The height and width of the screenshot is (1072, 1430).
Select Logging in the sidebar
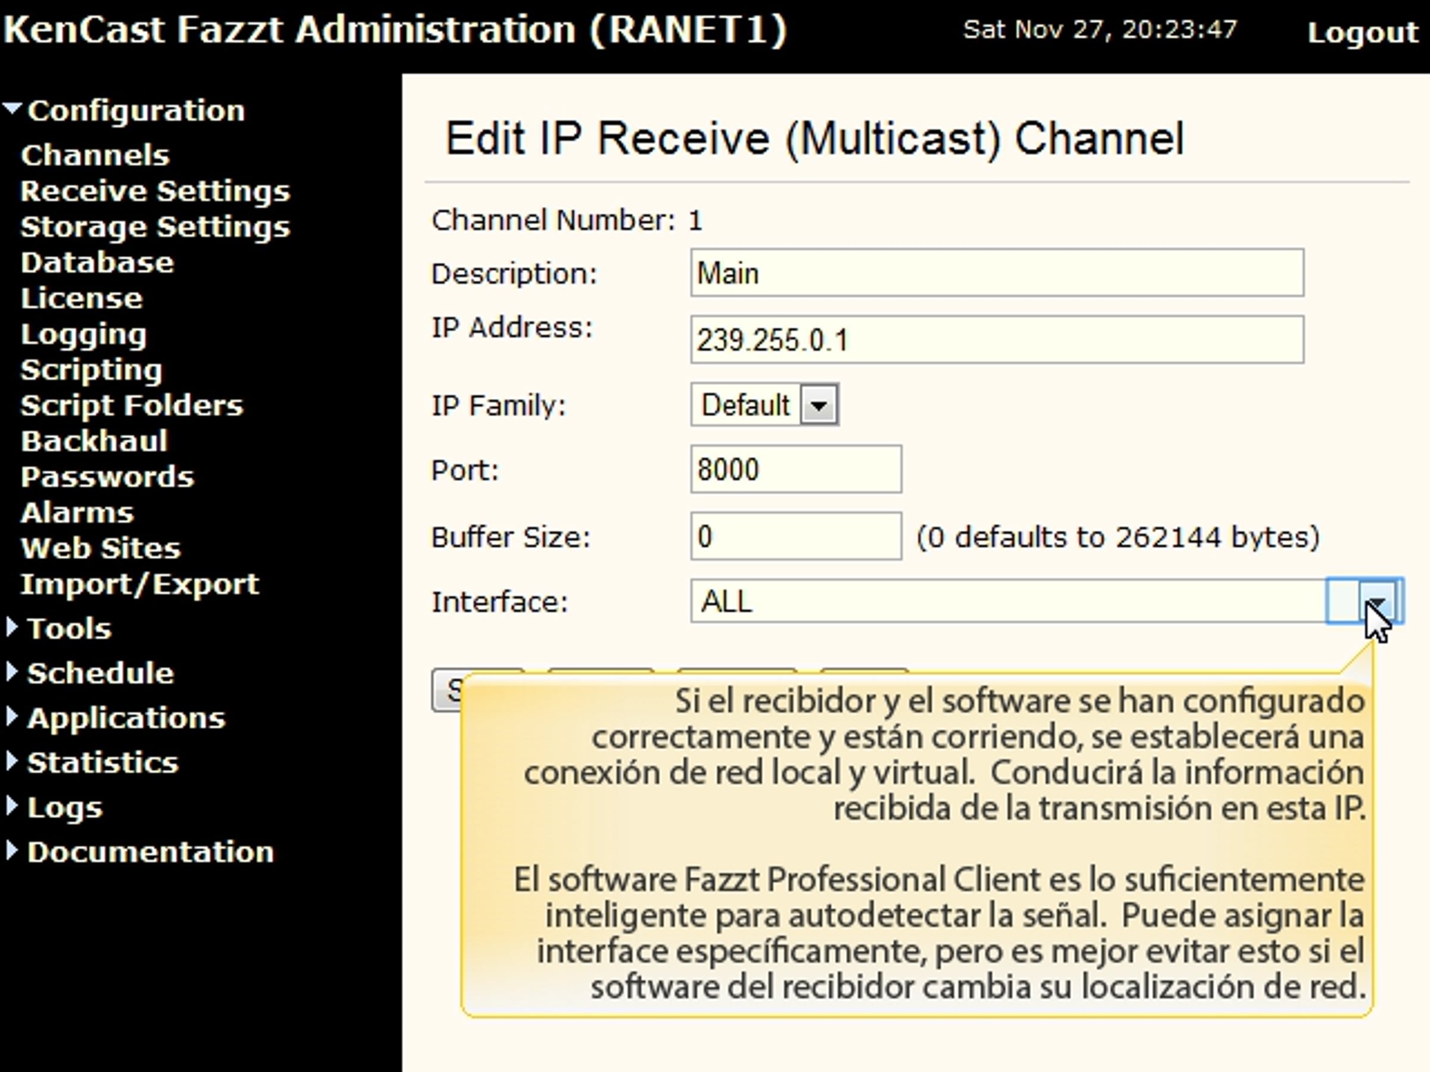point(83,334)
